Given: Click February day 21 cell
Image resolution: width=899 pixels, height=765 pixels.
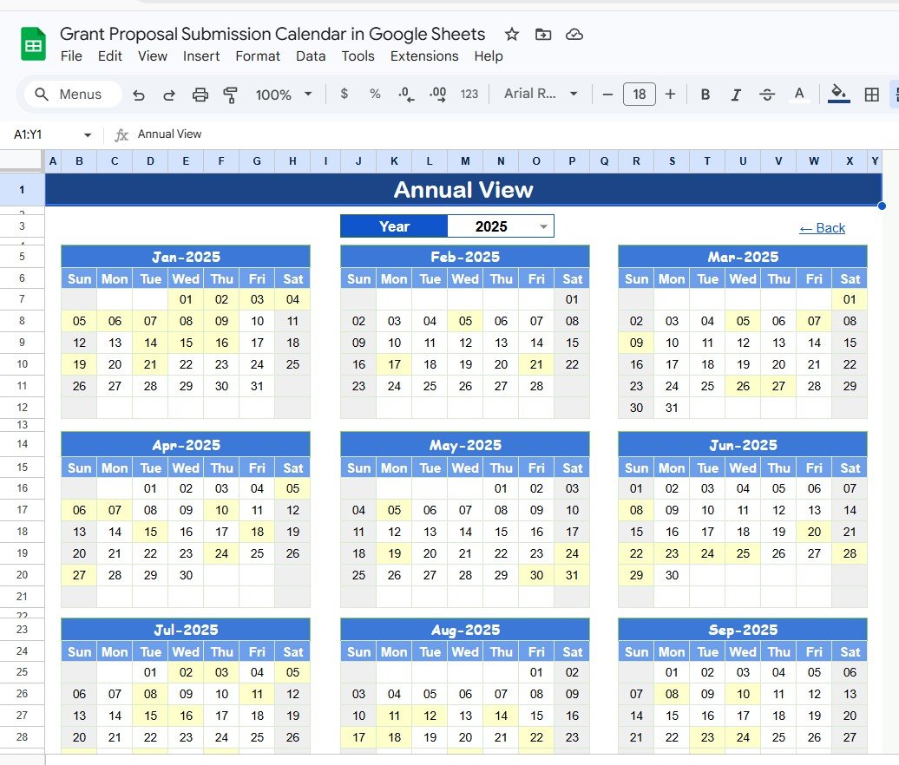Looking at the screenshot, I should tap(536, 364).
